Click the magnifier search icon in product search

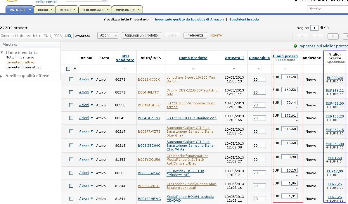(x=70, y=36)
